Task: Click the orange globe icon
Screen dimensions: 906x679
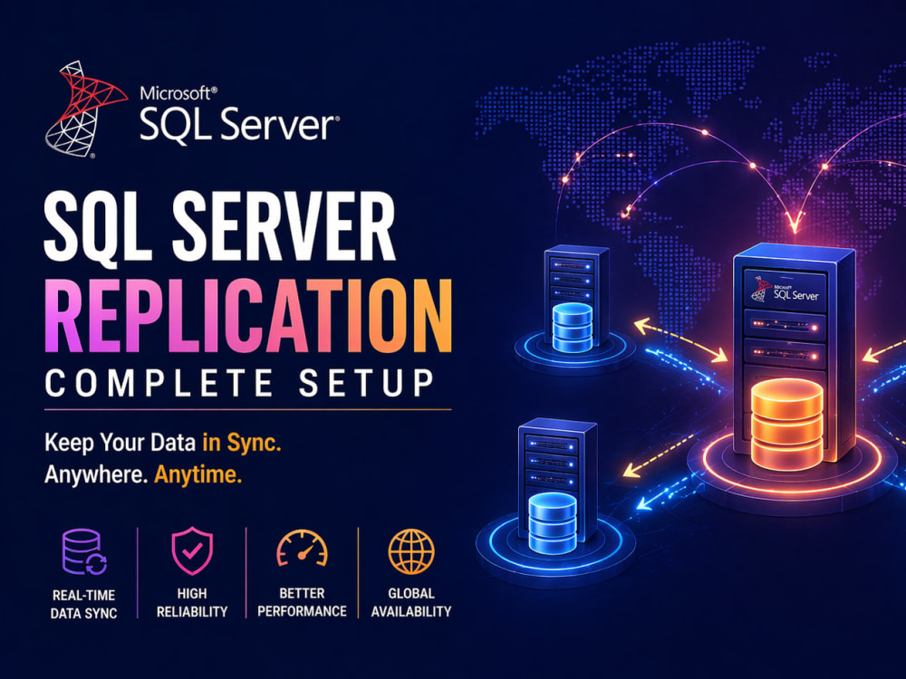Action: 410,552
